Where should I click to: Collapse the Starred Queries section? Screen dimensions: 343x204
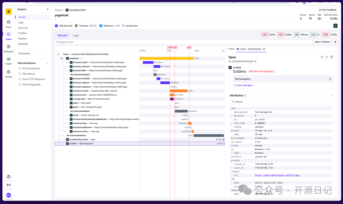(x=47, y=63)
